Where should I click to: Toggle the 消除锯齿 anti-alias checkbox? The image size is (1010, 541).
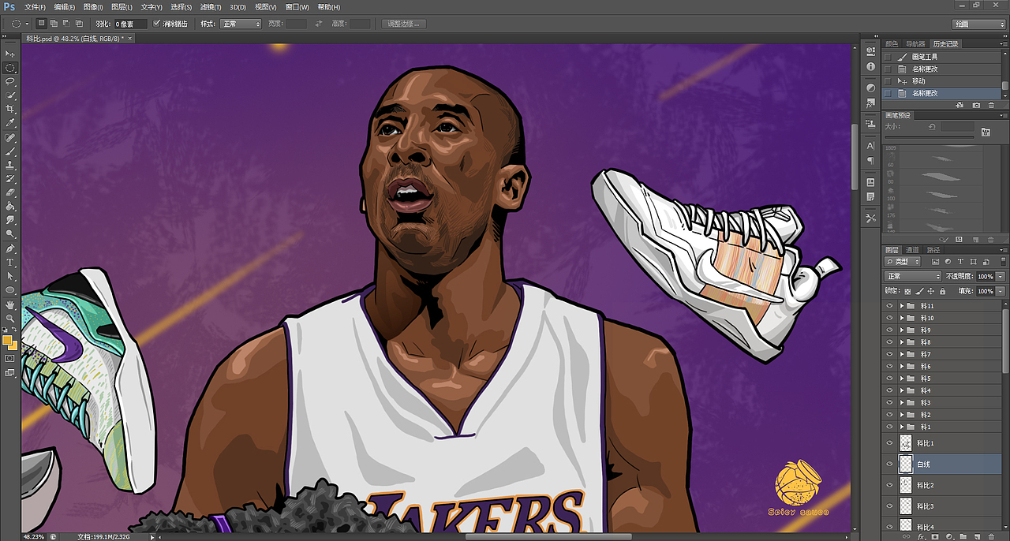coord(156,24)
